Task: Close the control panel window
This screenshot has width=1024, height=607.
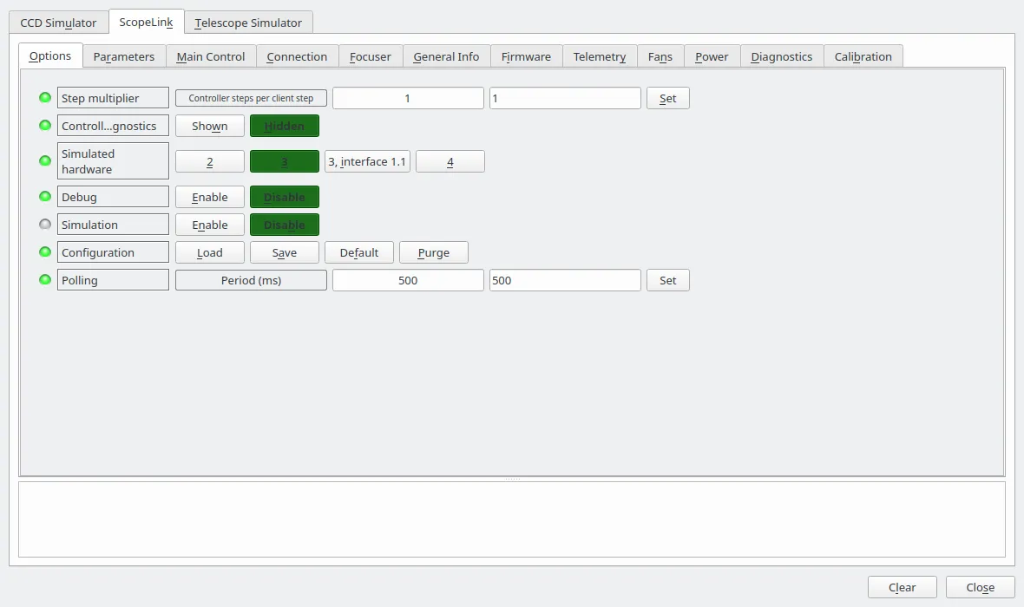Action: 981,587
